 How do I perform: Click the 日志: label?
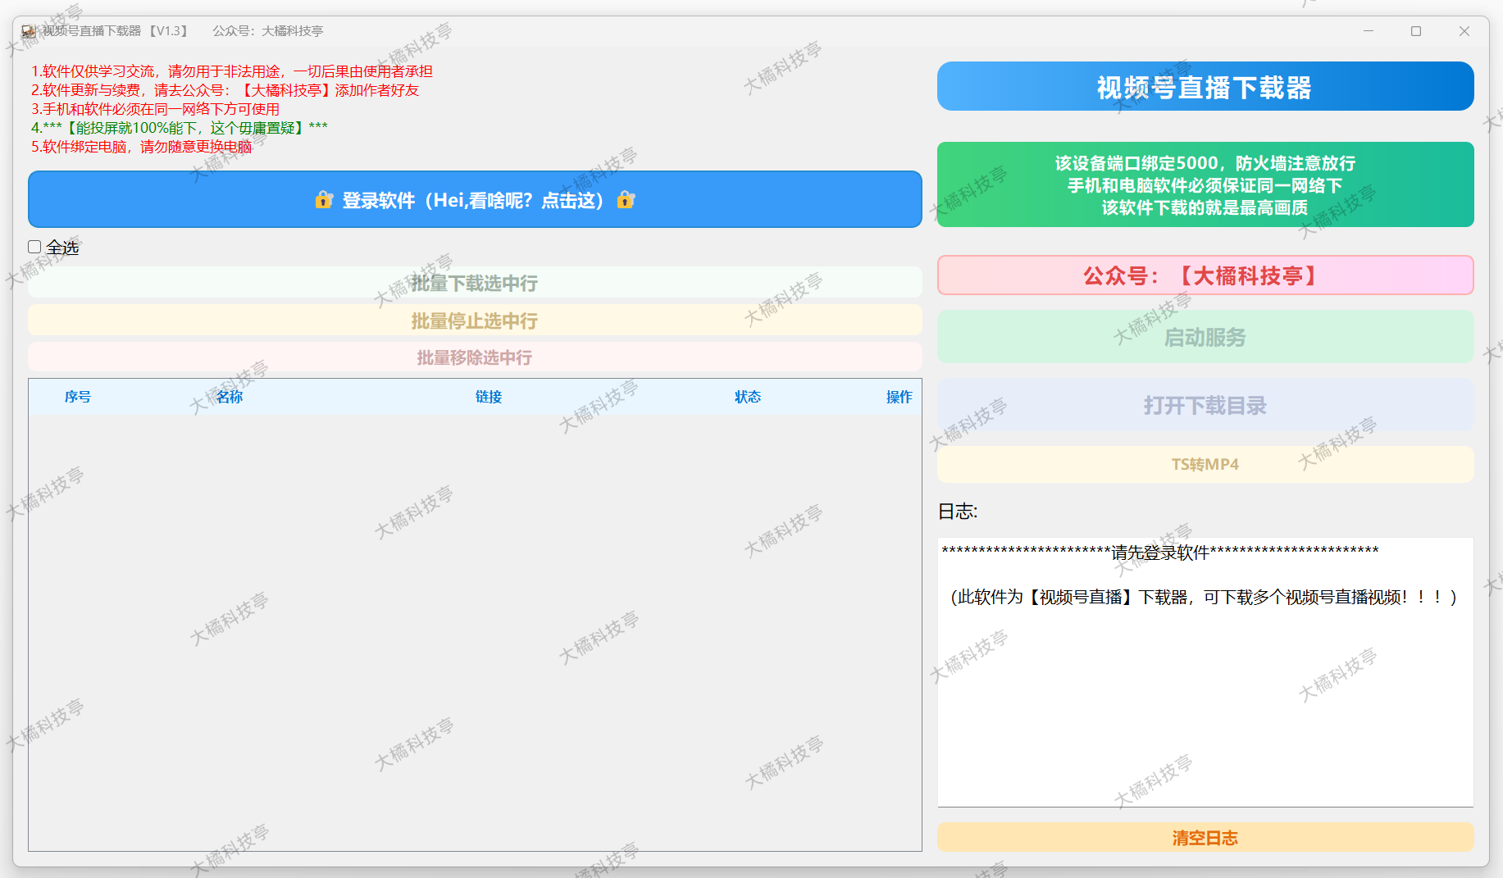pos(958,512)
